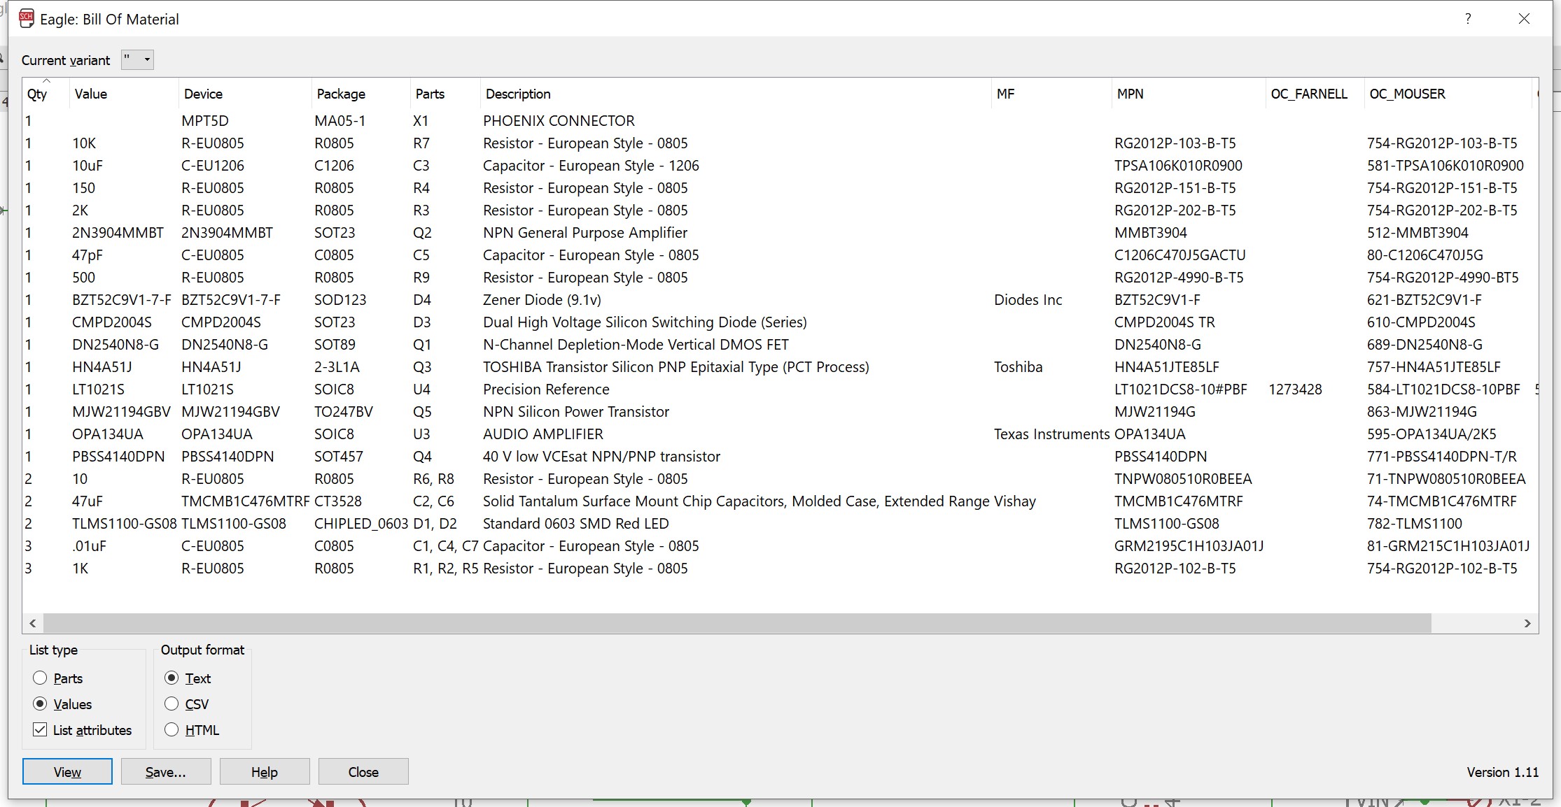Select the Values list type radio
1561x807 pixels.
point(40,704)
